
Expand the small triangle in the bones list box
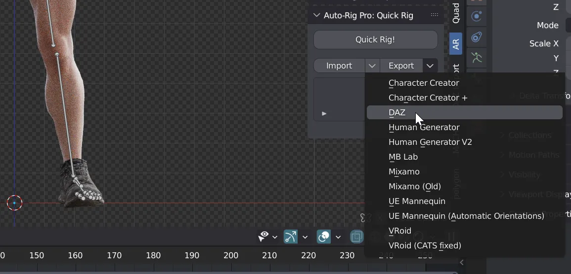pos(324,114)
